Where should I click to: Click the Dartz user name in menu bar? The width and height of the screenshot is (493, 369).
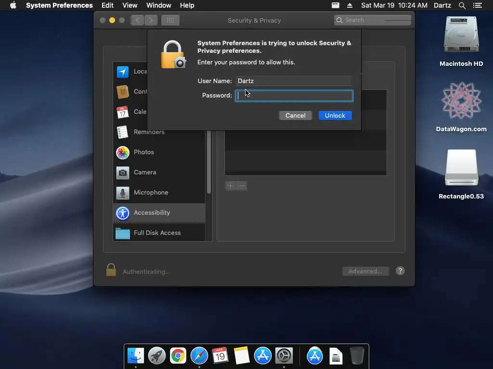pos(442,5)
